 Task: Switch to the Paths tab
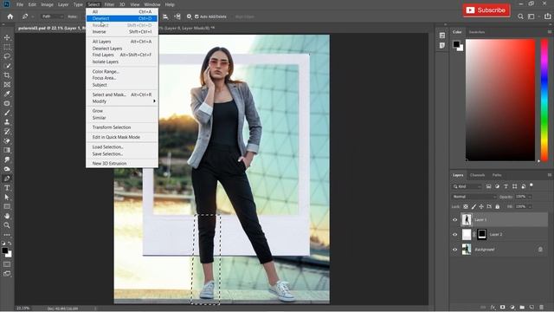point(497,175)
